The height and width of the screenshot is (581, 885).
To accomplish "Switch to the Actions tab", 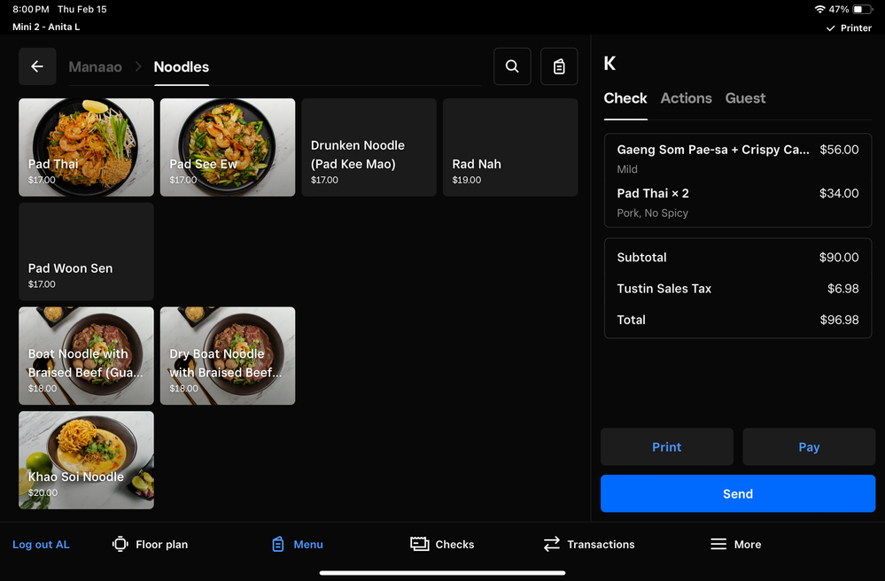I will coord(686,98).
